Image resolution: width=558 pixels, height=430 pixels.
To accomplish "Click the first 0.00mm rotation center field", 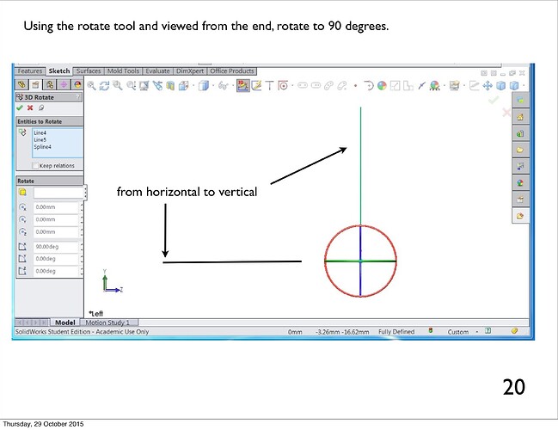I will click(x=55, y=207).
